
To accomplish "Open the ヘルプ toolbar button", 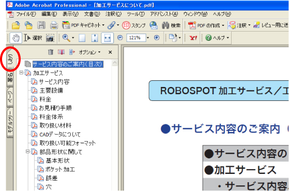I will point(216,38).
